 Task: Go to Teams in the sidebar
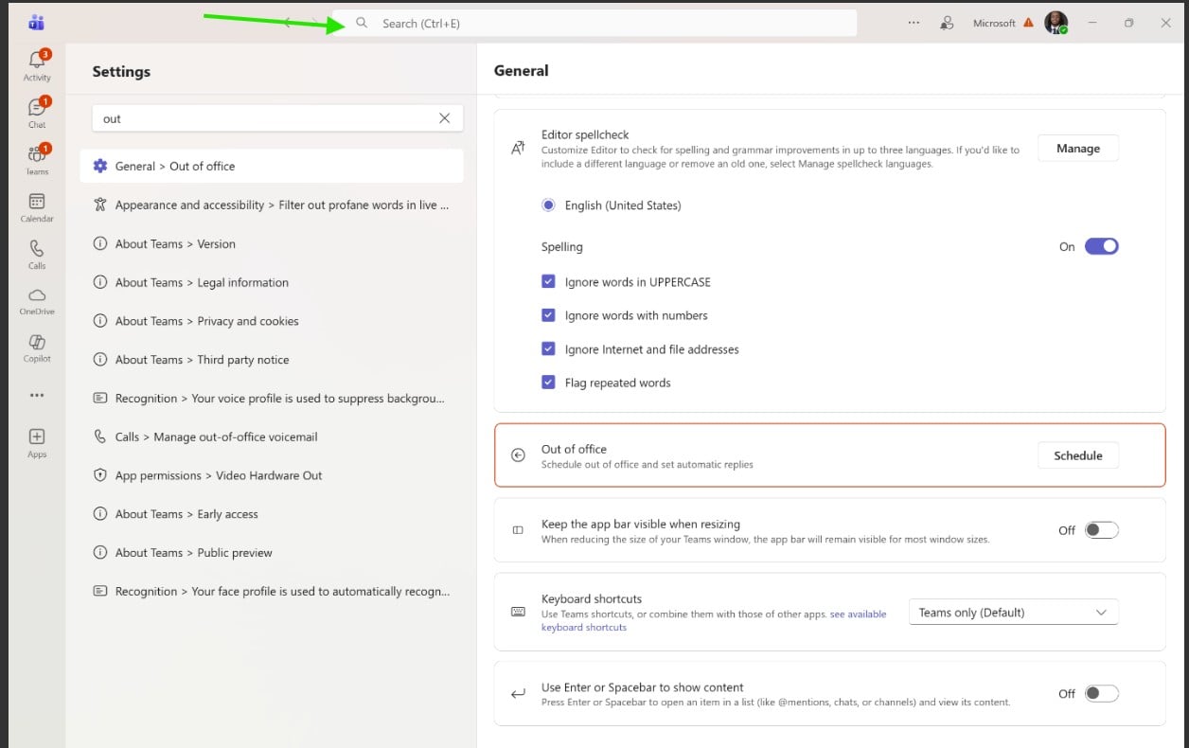(x=37, y=158)
